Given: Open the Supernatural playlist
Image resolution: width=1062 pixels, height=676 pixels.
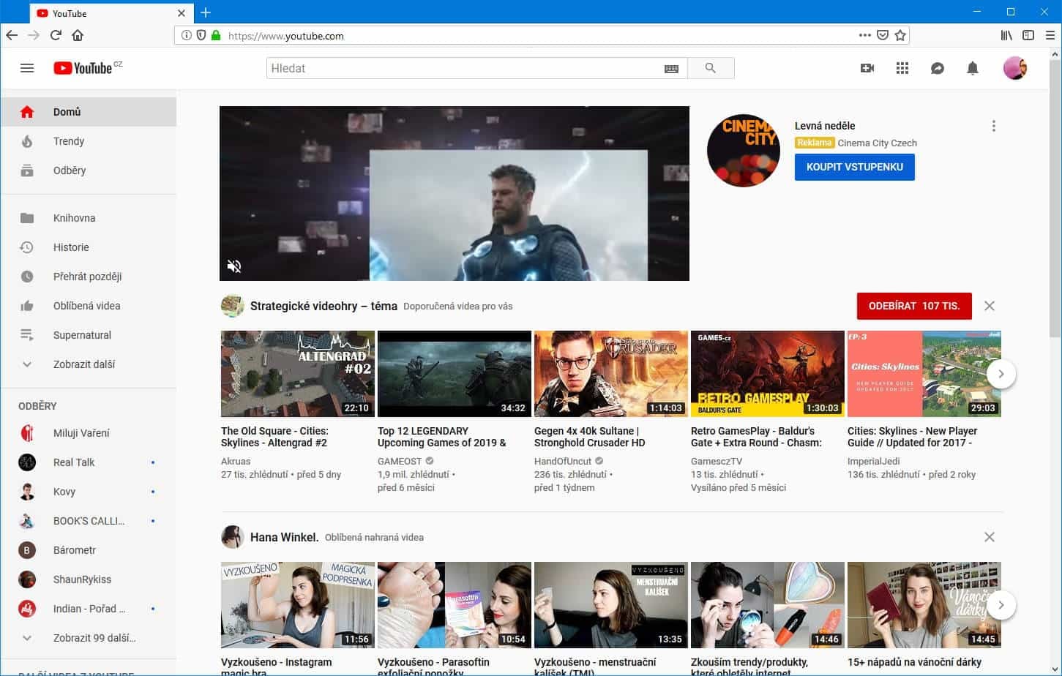Looking at the screenshot, I should pyautogui.click(x=89, y=335).
